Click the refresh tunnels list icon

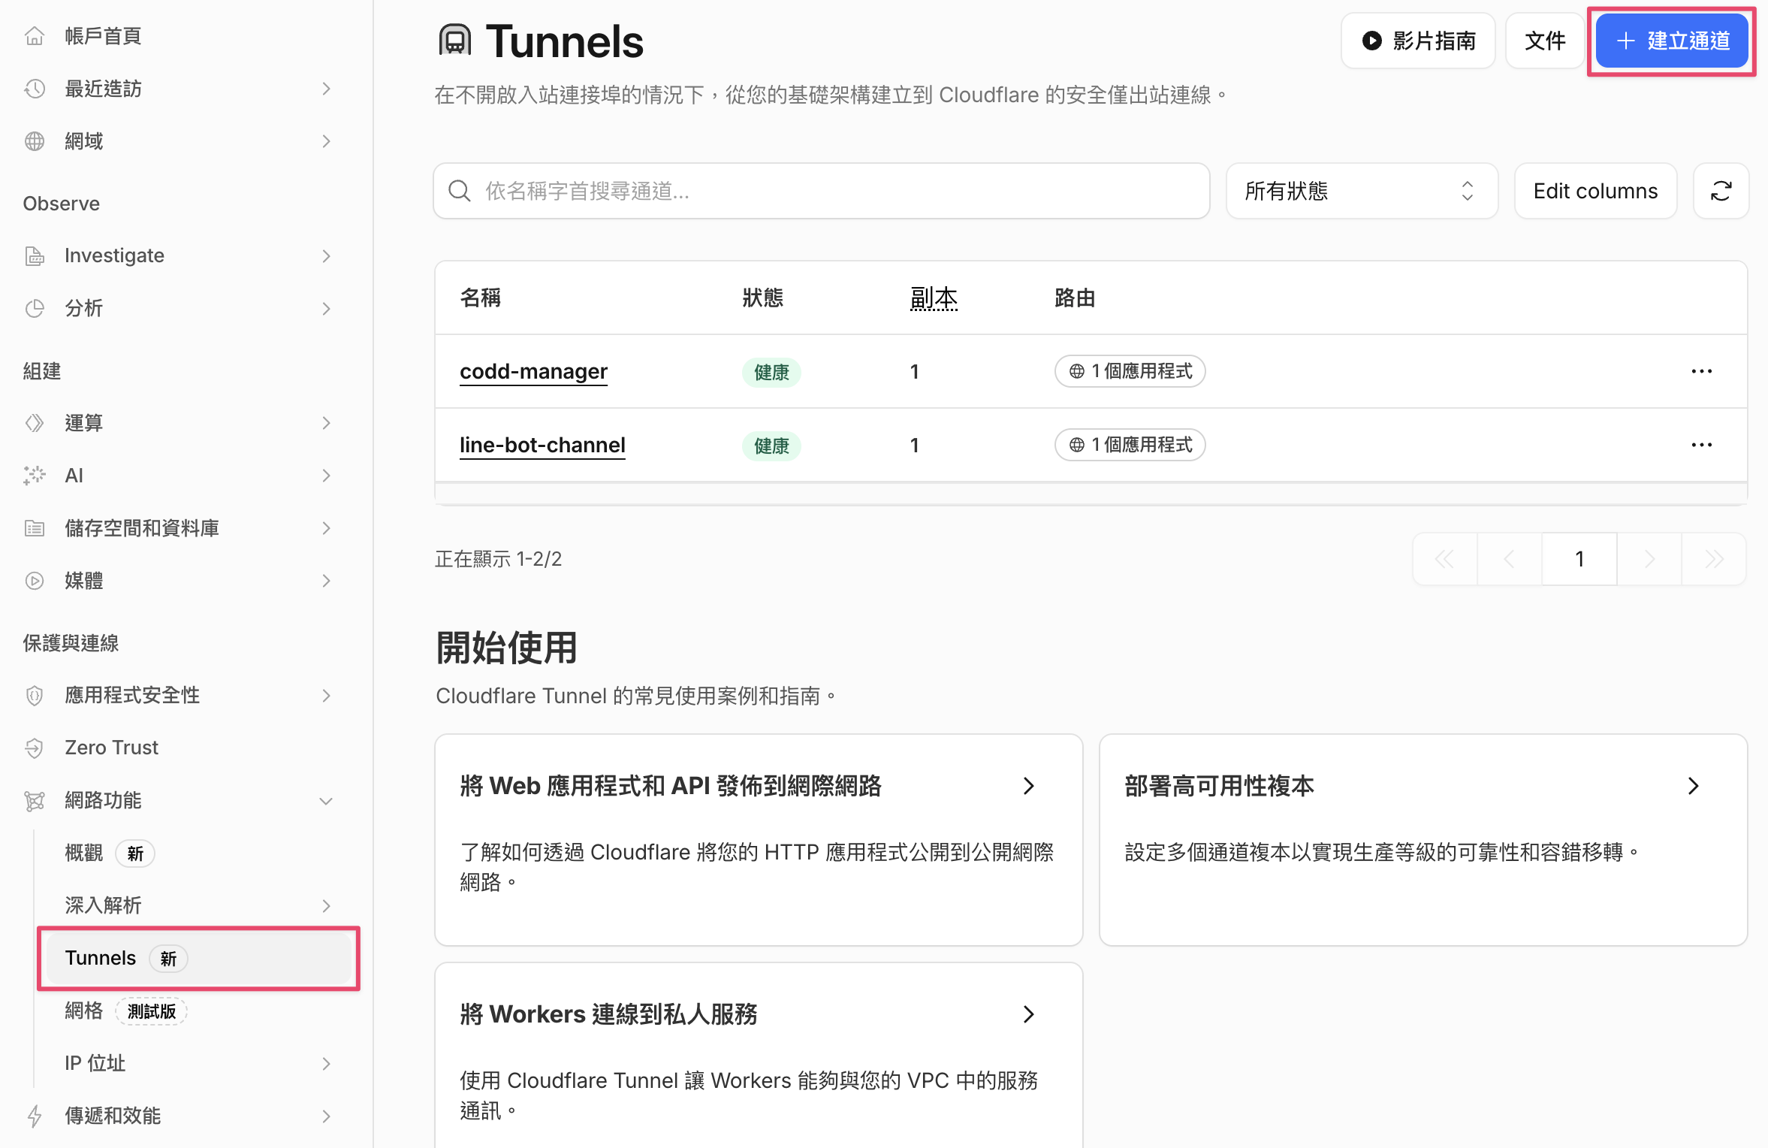point(1721,191)
